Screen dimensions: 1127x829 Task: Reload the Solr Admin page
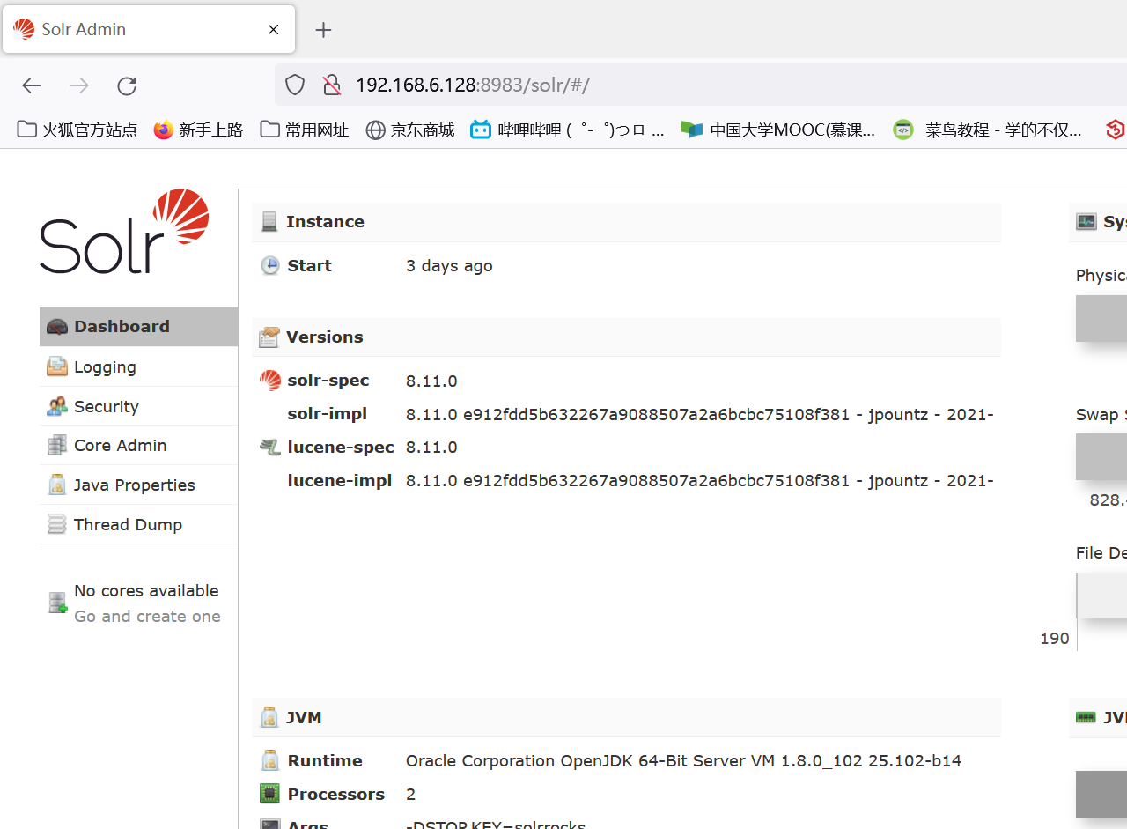point(127,85)
